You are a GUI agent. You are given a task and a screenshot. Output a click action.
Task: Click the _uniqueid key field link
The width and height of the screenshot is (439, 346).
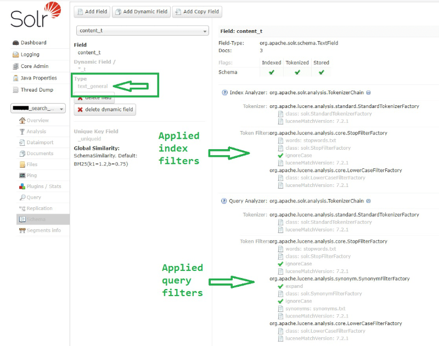(x=89, y=139)
